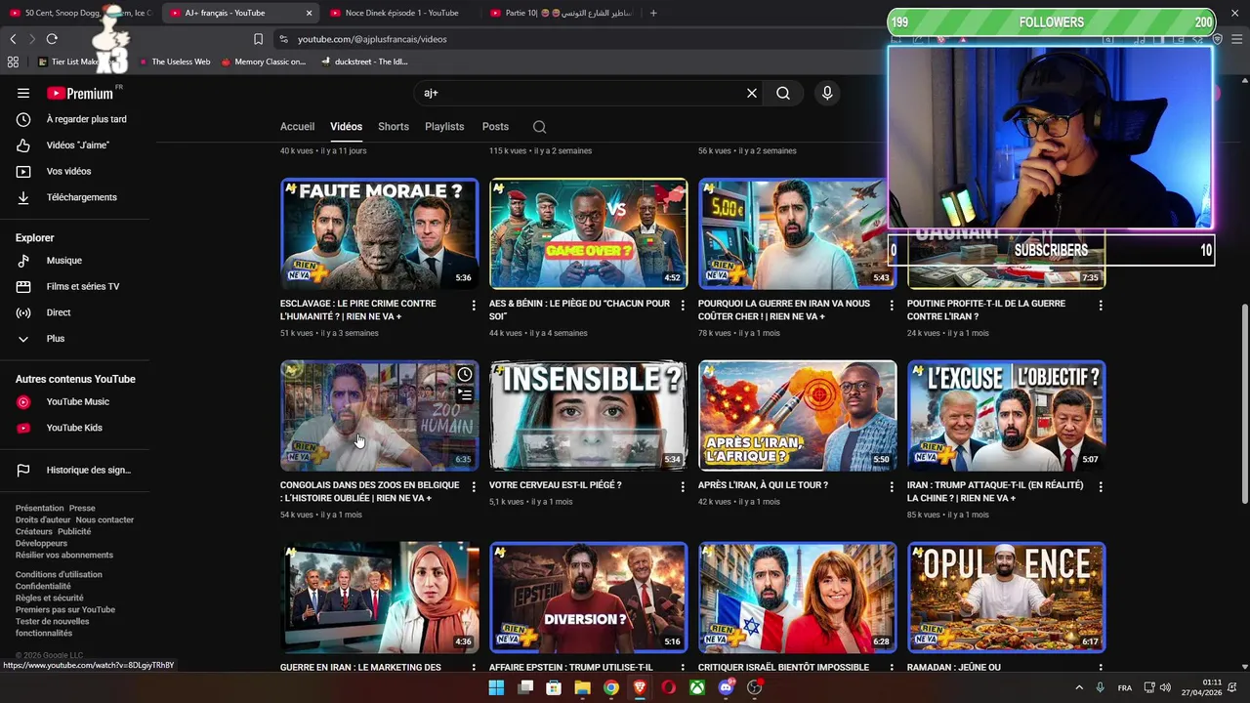
Task: Select the Vidéos channel tab
Action: (x=346, y=127)
